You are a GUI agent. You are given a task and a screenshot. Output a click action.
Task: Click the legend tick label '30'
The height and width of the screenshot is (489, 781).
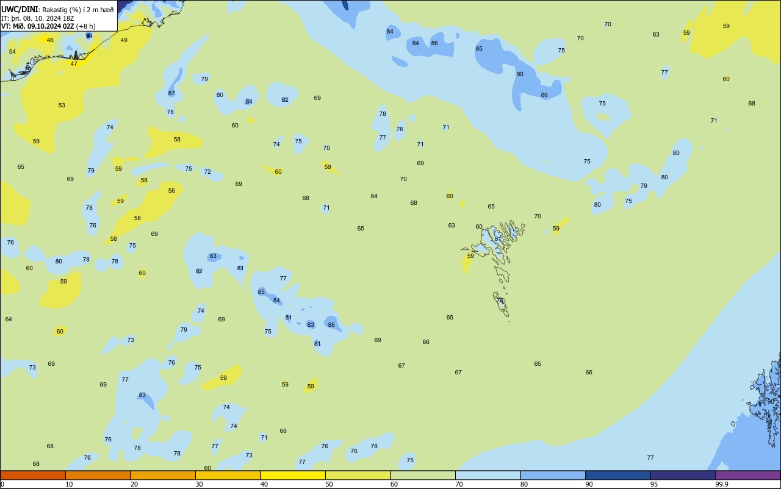coord(200,484)
